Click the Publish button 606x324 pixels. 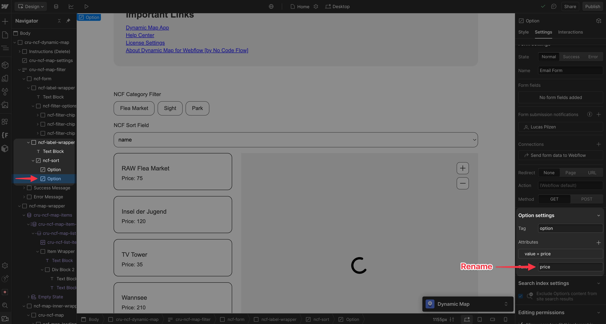click(592, 6)
